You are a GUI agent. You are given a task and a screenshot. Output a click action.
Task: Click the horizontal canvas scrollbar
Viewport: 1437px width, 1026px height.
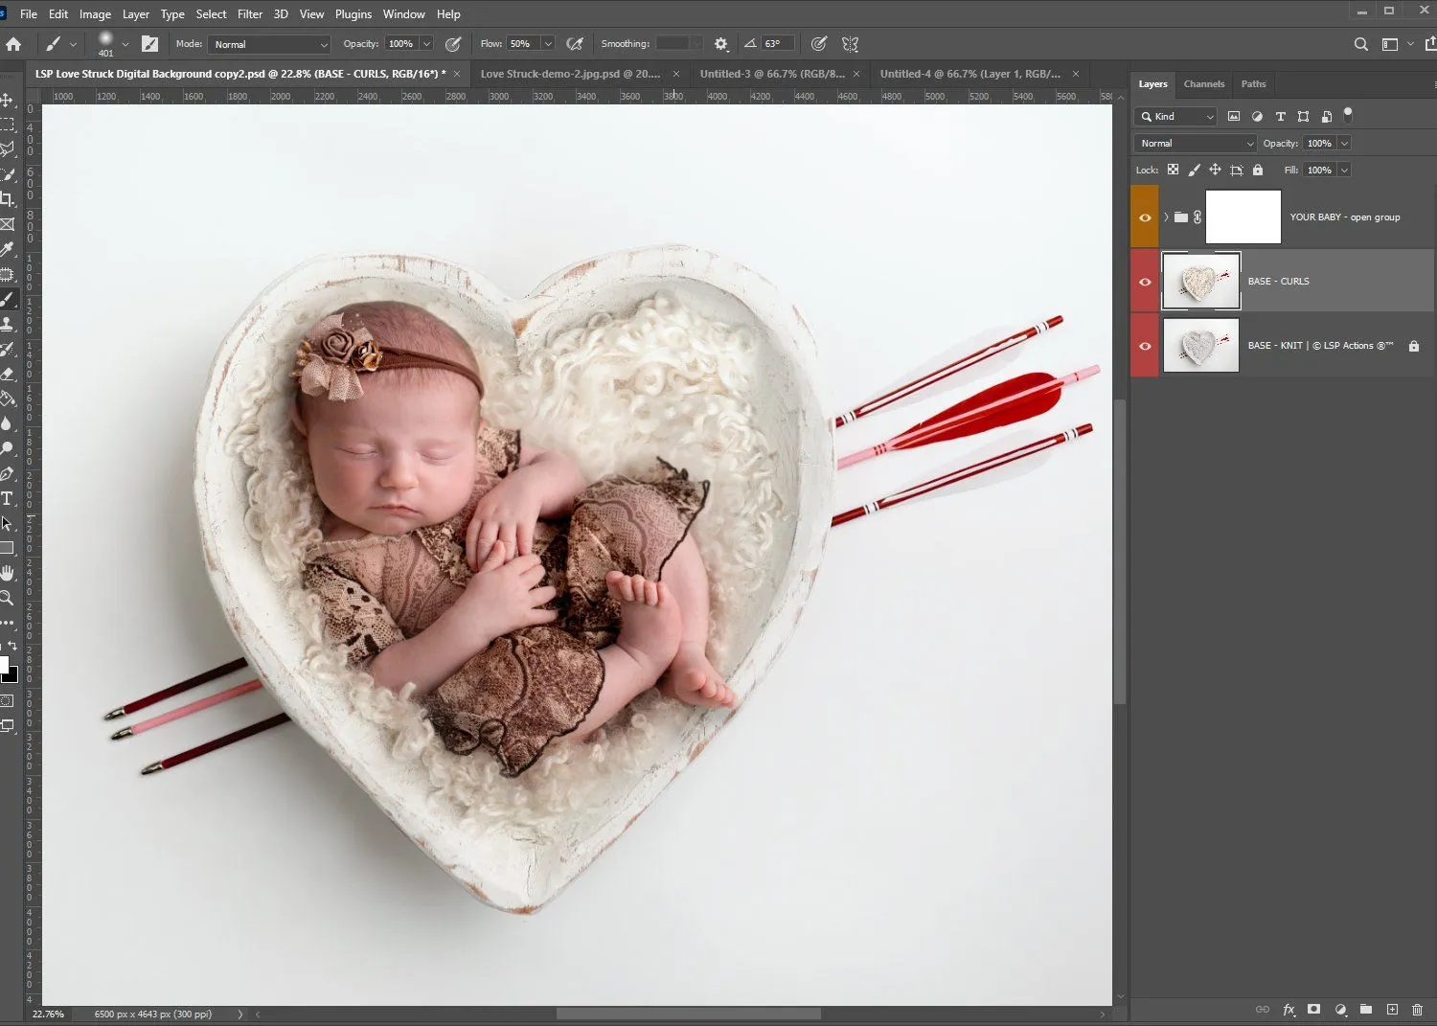[688, 1014]
